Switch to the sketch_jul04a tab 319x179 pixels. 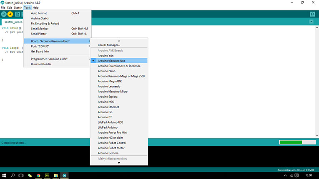[x=13, y=22]
